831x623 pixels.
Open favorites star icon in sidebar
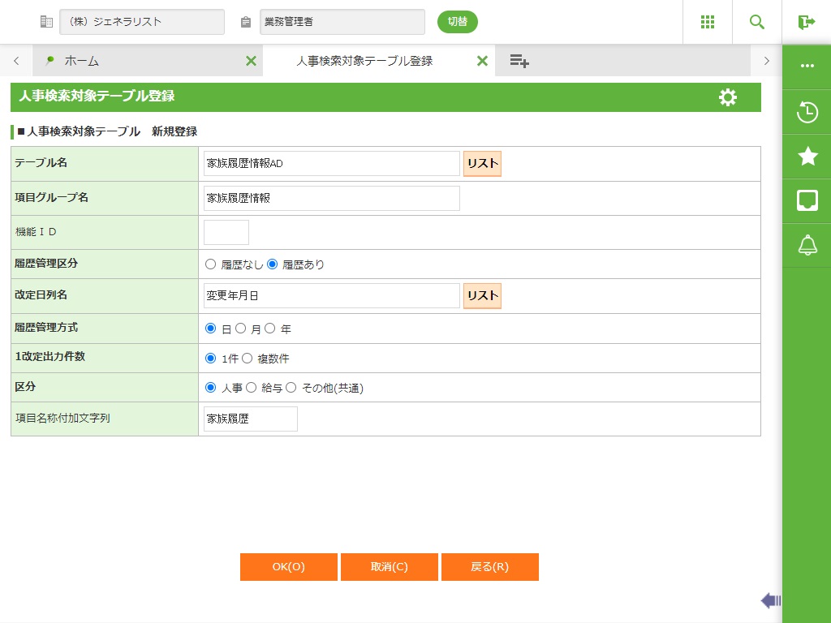(807, 156)
